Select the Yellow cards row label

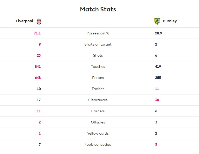click(x=98, y=133)
